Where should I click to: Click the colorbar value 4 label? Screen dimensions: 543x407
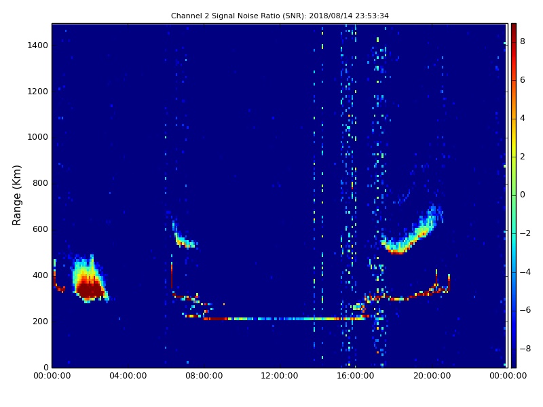tap(523, 118)
